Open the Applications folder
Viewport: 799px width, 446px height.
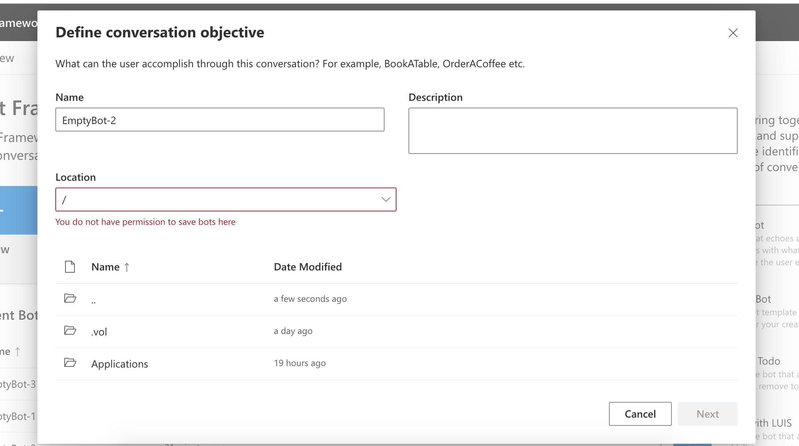tap(120, 364)
